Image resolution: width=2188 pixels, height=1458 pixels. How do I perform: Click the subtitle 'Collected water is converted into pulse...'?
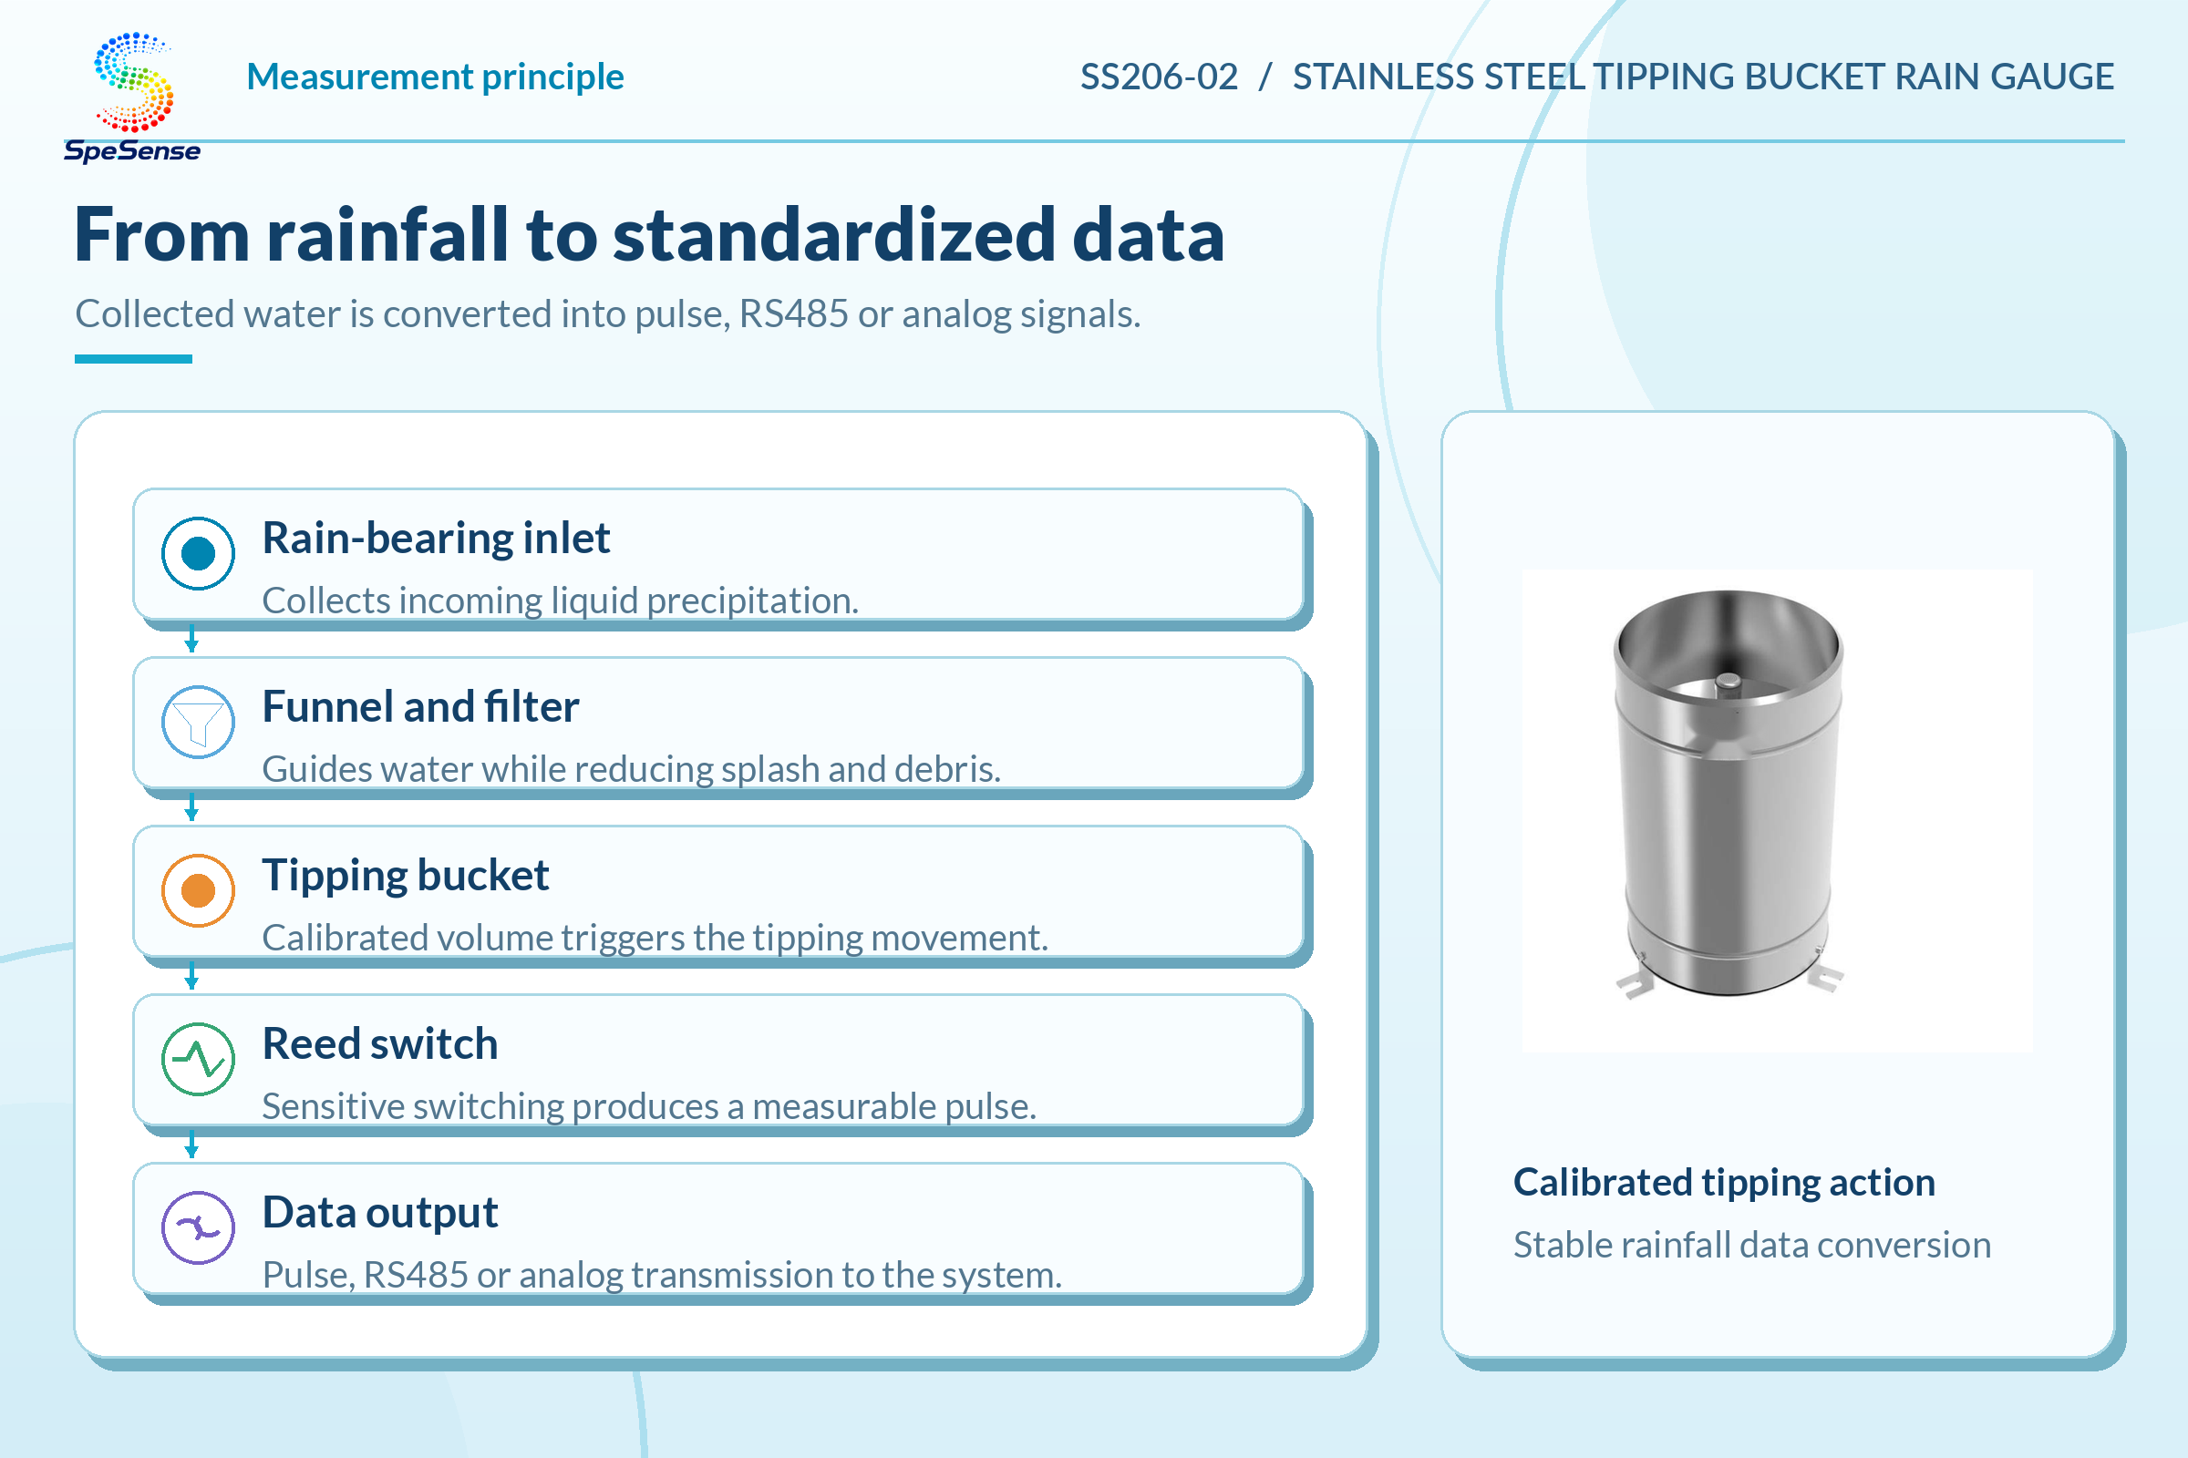pos(607,314)
